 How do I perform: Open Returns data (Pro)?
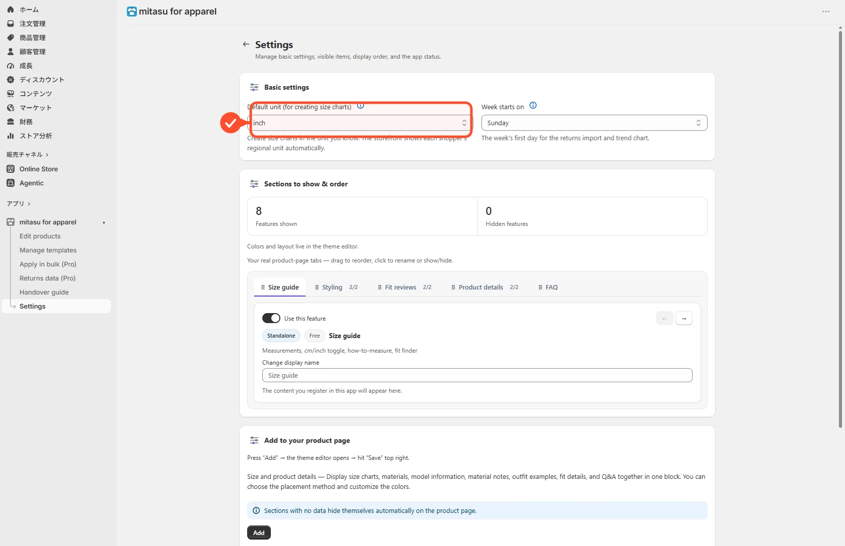click(48, 278)
